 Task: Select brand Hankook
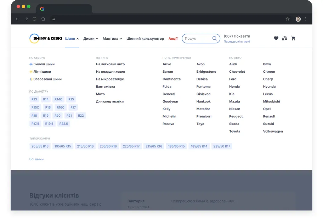[204, 101]
